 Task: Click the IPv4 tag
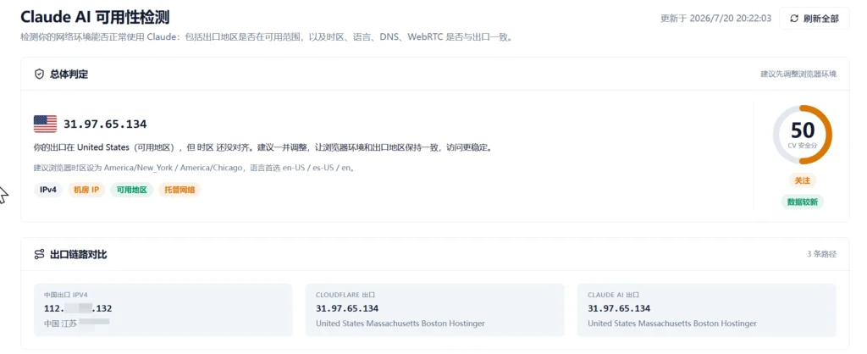tap(48, 191)
